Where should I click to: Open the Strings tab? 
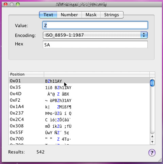coord(112,15)
